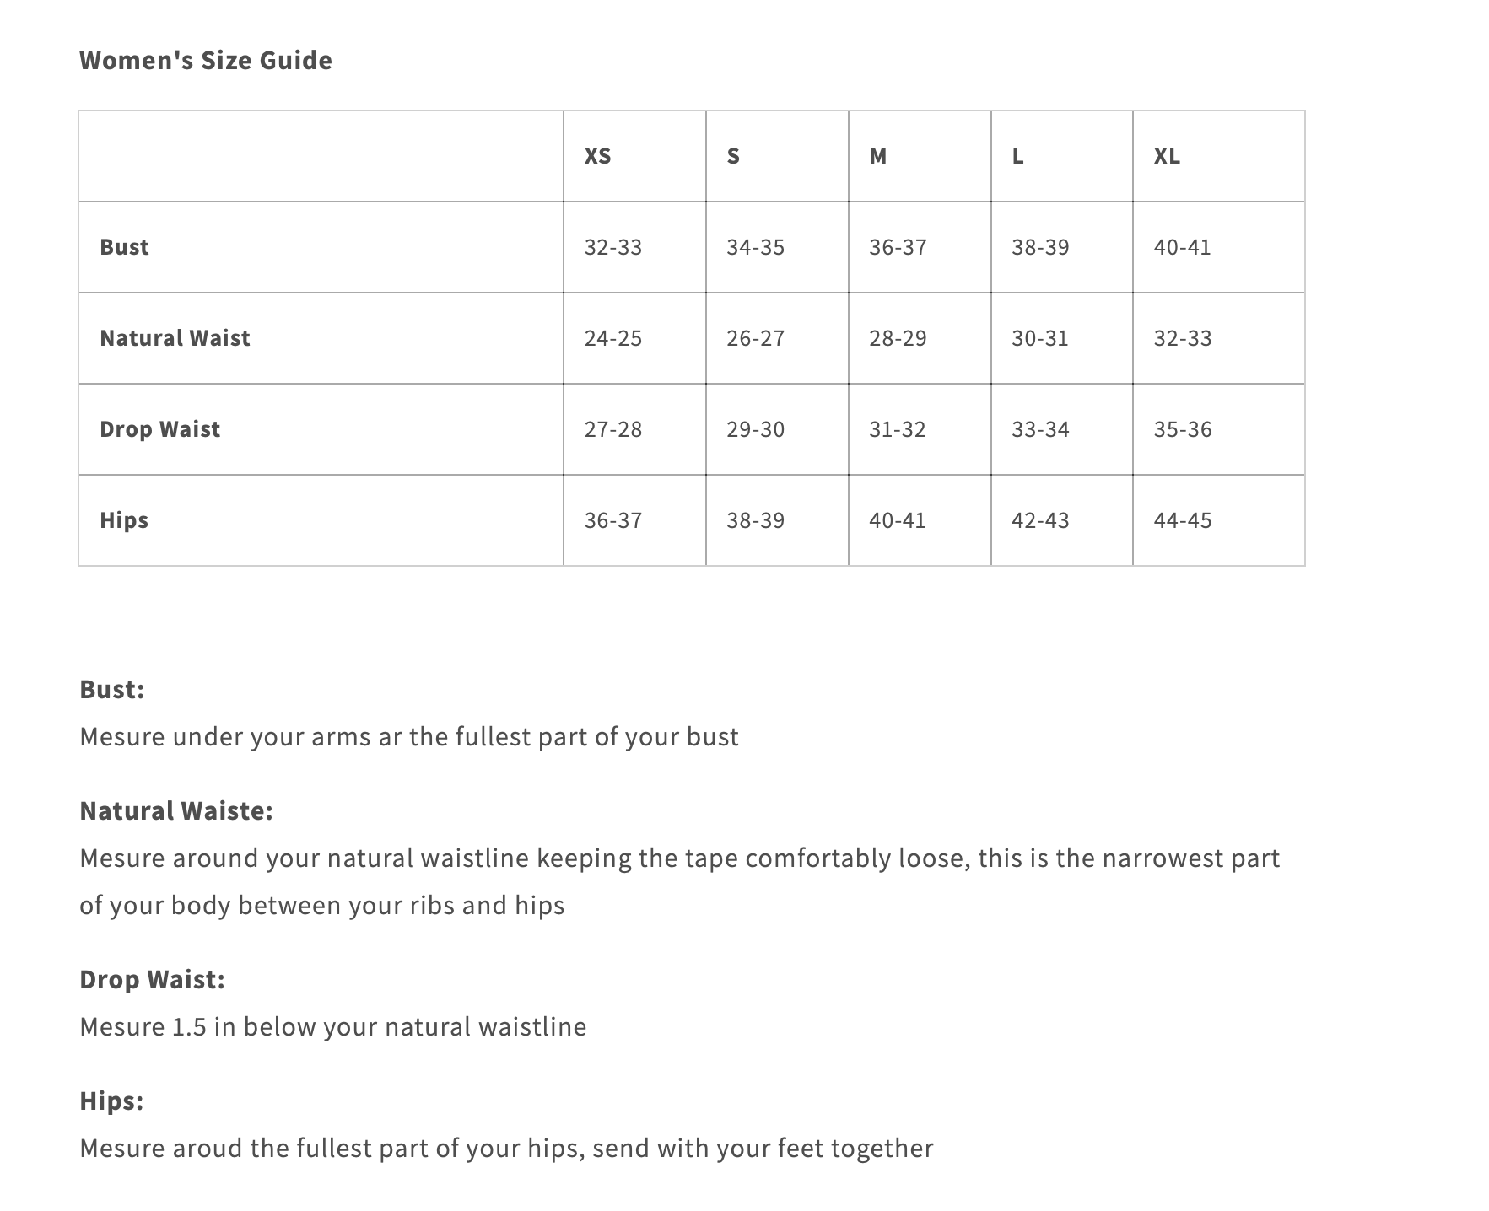Screen dimensions: 1489x1211
Task: Click the Natural Waist row label
Action: (175, 338)
